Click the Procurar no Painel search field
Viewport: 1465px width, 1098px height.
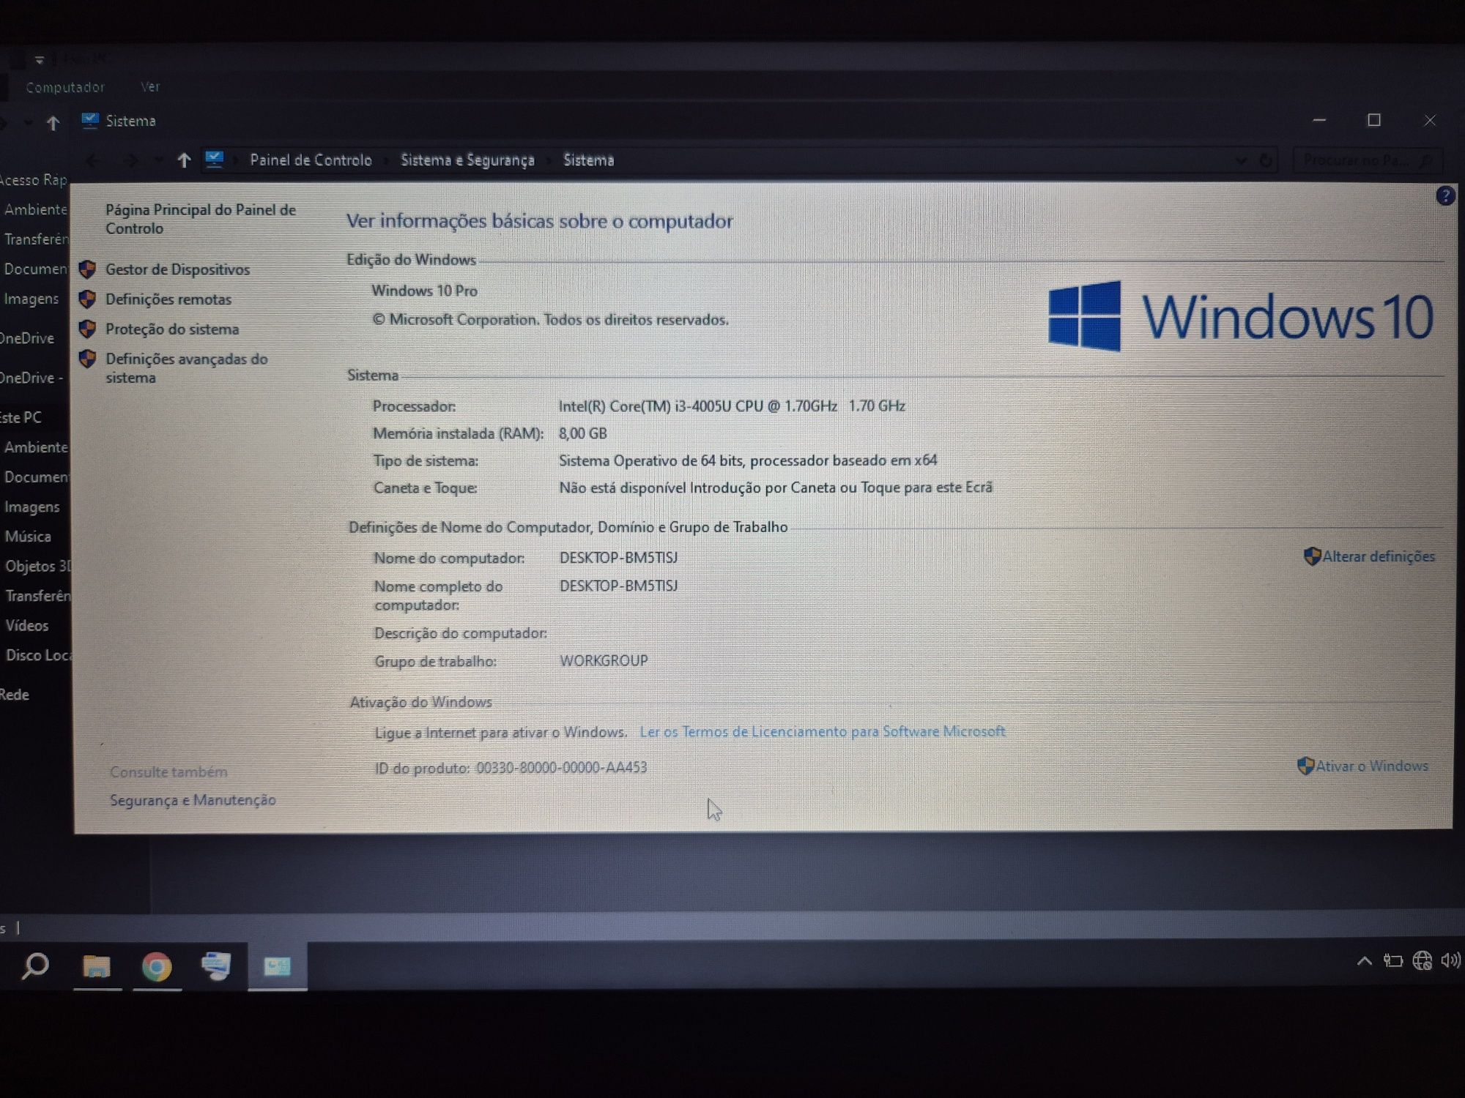pyautogui.click(x=1367, y=160)
